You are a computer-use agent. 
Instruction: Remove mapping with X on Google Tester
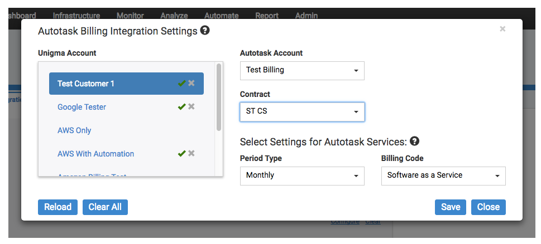point(191,107)
